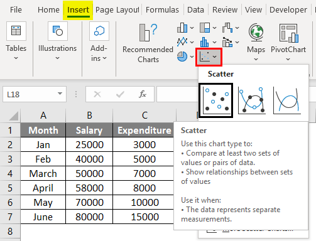Open the Developer tab
316x241 pixels.
(x=288, y=10)
